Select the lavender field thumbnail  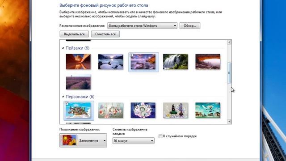tap(78, 82)
